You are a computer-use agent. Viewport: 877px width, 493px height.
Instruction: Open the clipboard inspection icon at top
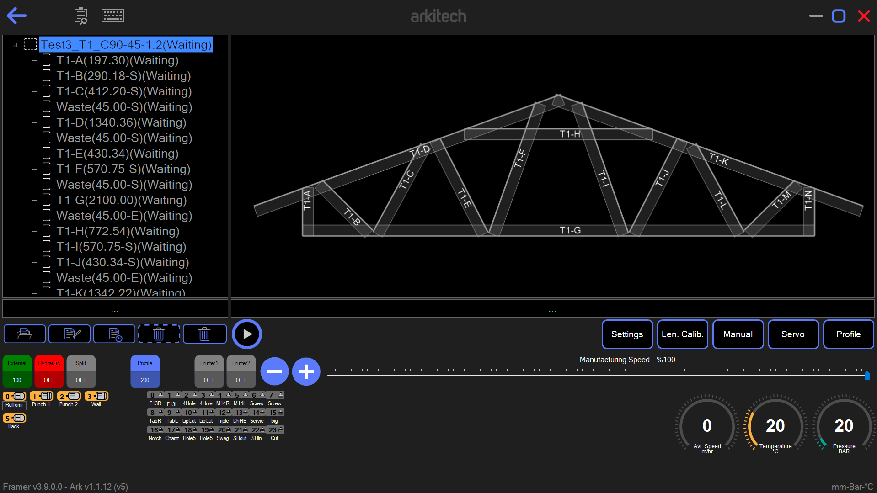pos(80,15)
